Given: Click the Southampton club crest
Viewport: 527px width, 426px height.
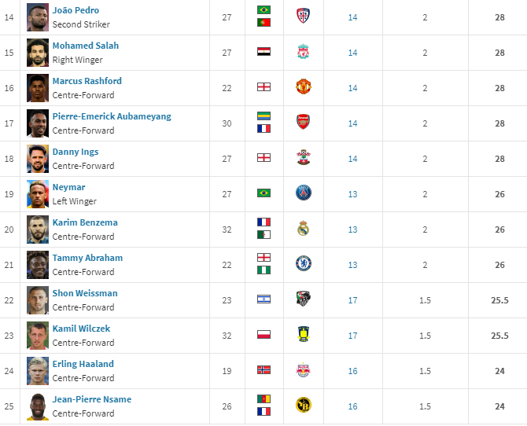Looking at the screenshot, I should [303, 159].
